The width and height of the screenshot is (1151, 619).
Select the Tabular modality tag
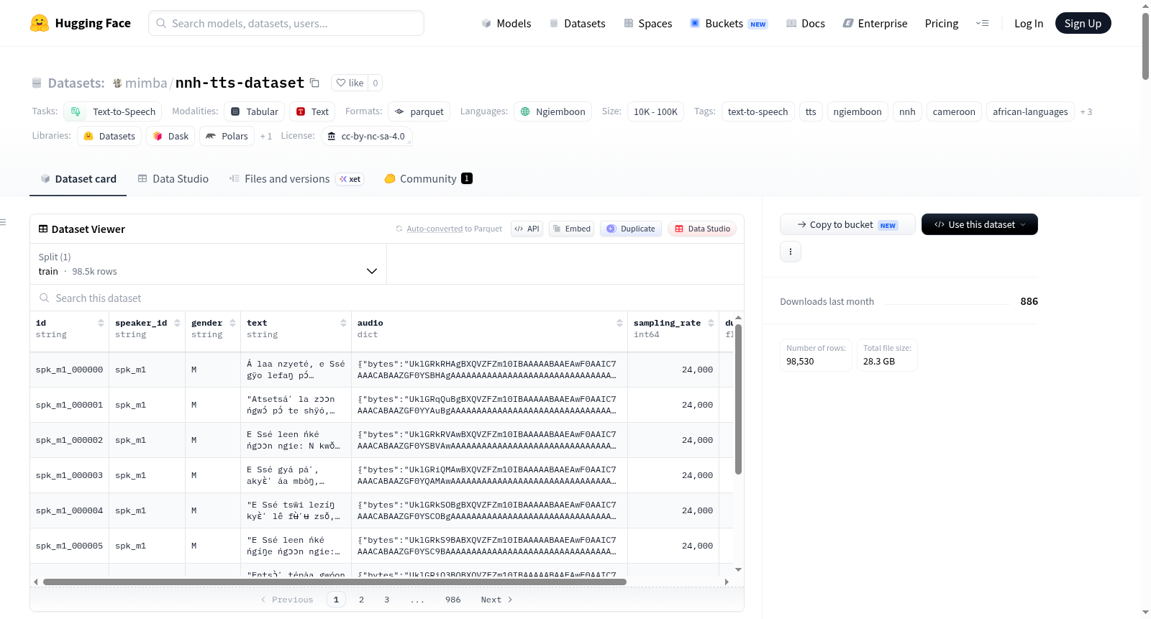(254, 111)
